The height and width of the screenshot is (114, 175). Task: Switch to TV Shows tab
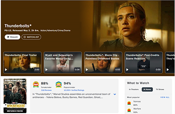pos(160,89)
